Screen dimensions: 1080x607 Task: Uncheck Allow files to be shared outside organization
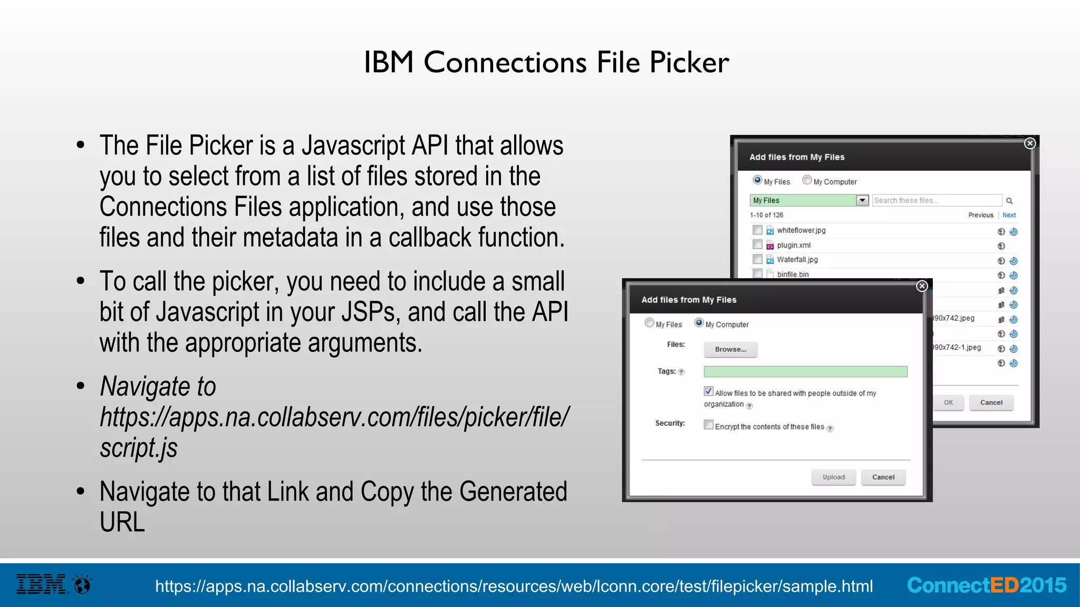(709, 391)
